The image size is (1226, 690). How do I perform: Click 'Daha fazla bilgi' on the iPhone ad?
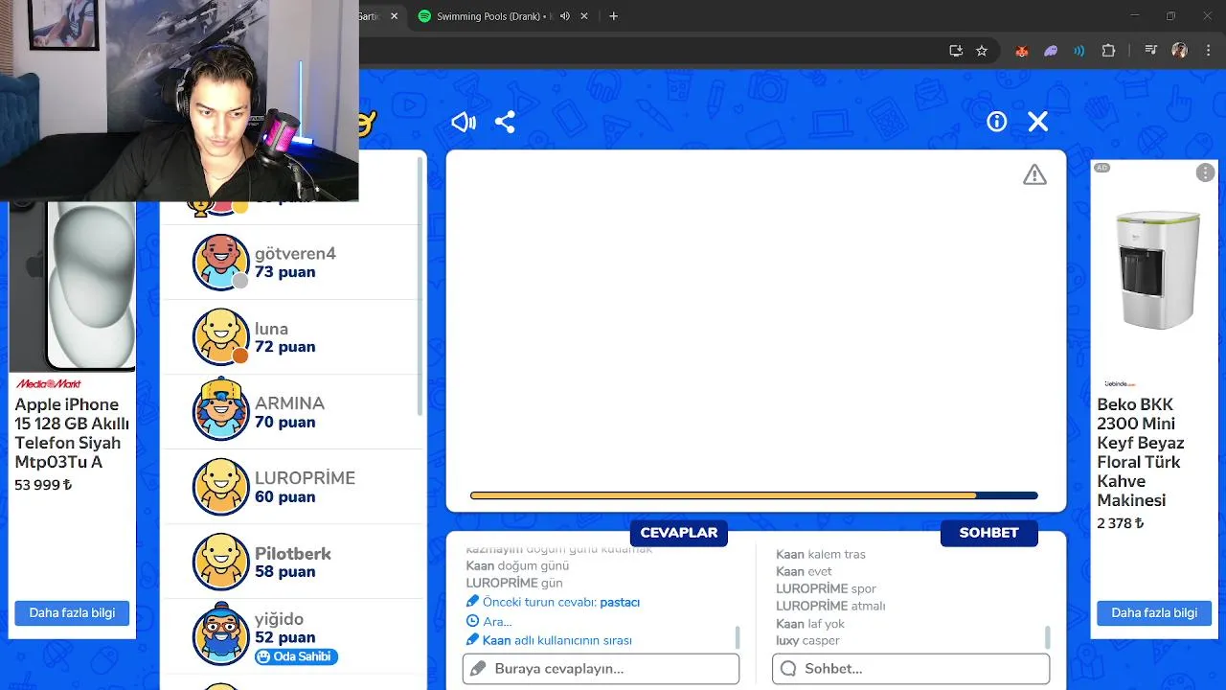click(72, 613)
